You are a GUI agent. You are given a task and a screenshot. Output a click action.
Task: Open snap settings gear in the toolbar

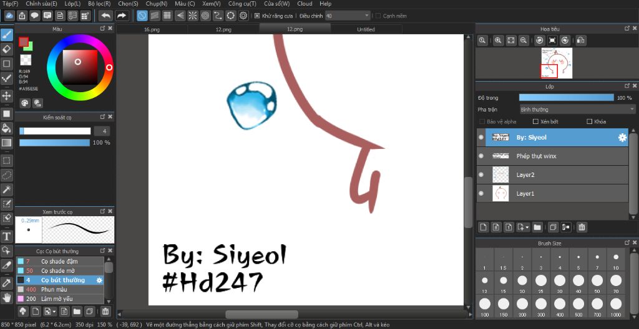243,16
